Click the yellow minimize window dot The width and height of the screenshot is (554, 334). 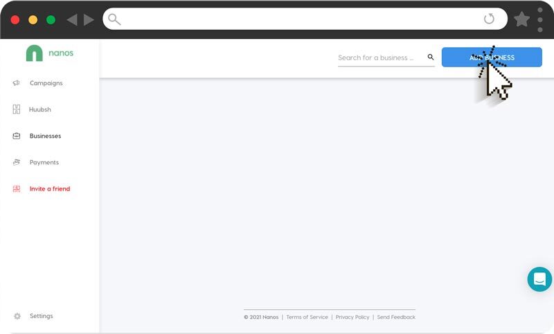click(x=33, y=20)
